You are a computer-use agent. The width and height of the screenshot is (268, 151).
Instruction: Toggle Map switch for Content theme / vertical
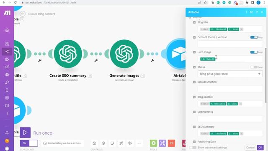coord(254,37)
